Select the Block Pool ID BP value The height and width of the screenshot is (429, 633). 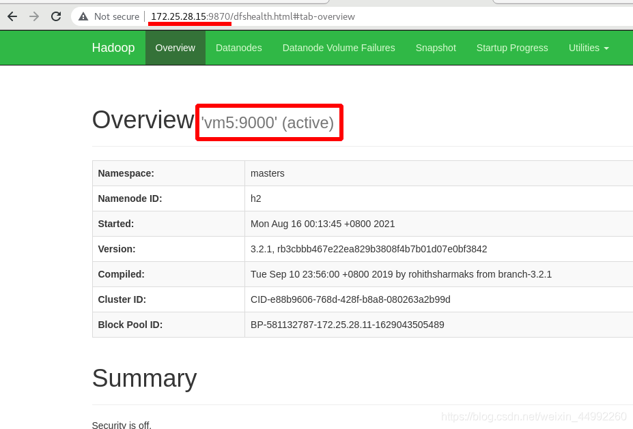pos(347,325)
